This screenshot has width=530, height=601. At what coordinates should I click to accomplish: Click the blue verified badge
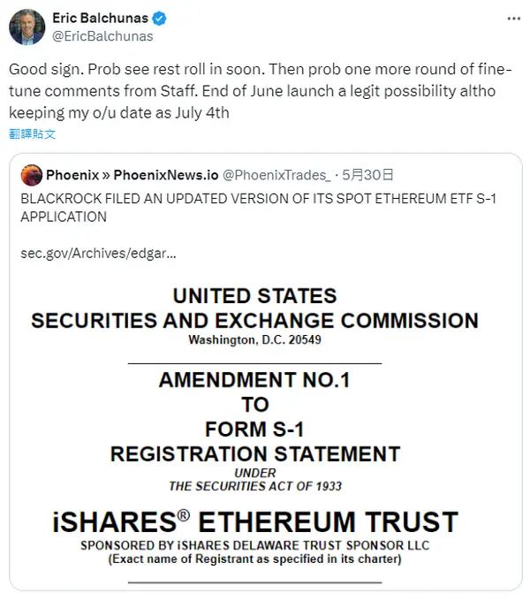pos(159,19)
